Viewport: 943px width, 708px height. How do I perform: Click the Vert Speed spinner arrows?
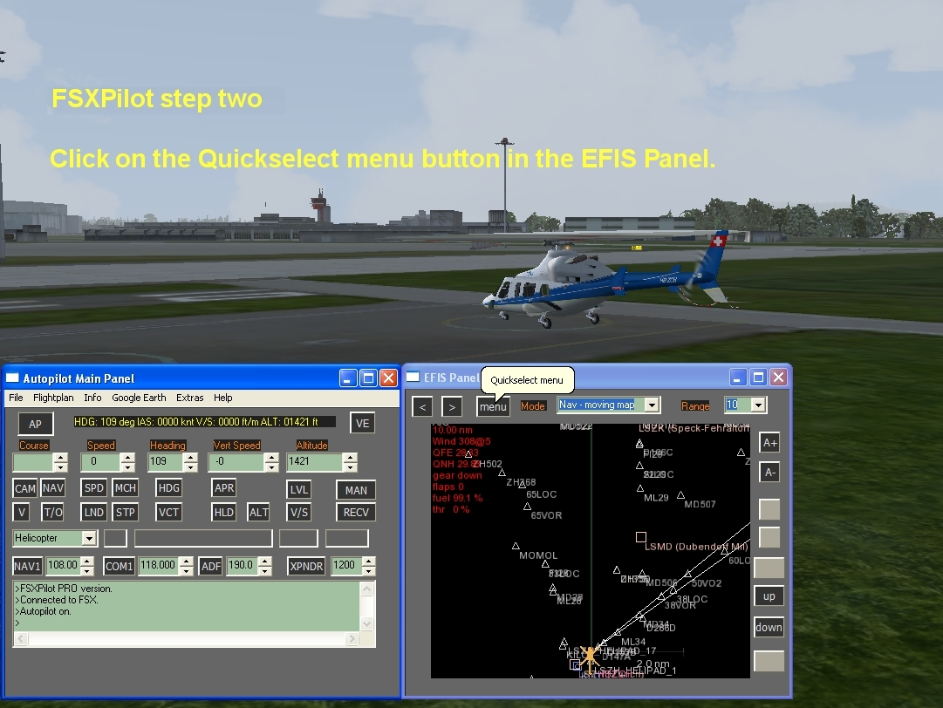(x=271, y=461)
